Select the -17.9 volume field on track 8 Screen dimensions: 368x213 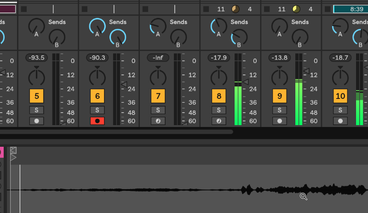218,58
